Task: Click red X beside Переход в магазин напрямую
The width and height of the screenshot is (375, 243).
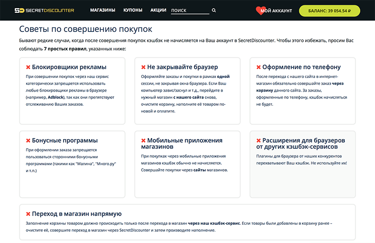Action: (28, 214)
